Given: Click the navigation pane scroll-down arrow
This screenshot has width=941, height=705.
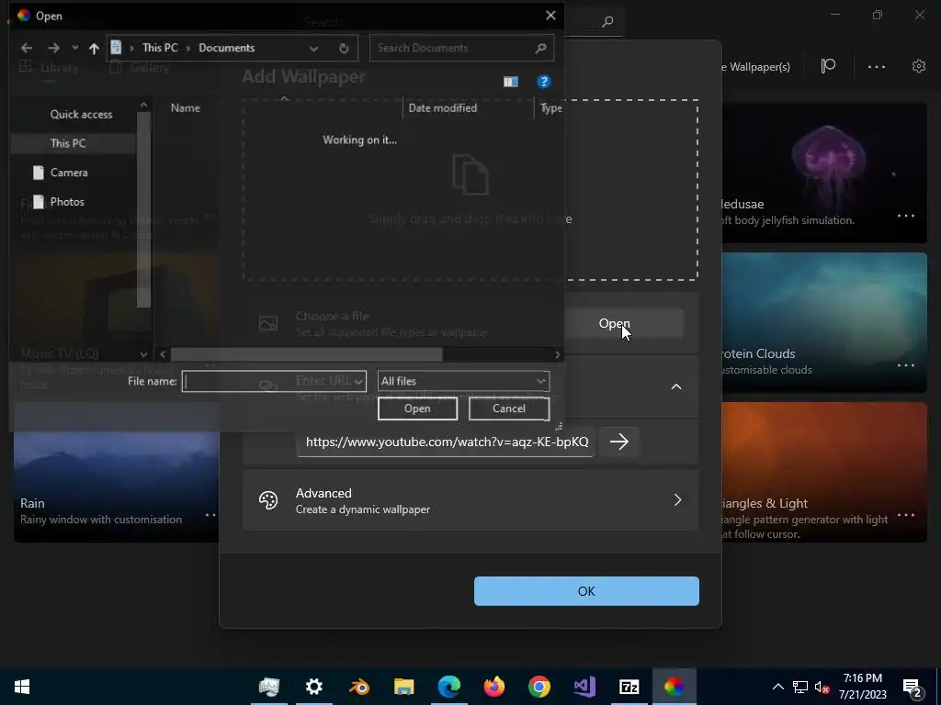Looking at the screenshot, I should coord(143,354).
